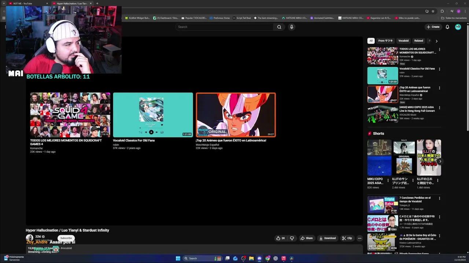Viewport: 469px width, 263px height.
Task: Click the #vocaloid hashtag in description
Action: (66, 248)
